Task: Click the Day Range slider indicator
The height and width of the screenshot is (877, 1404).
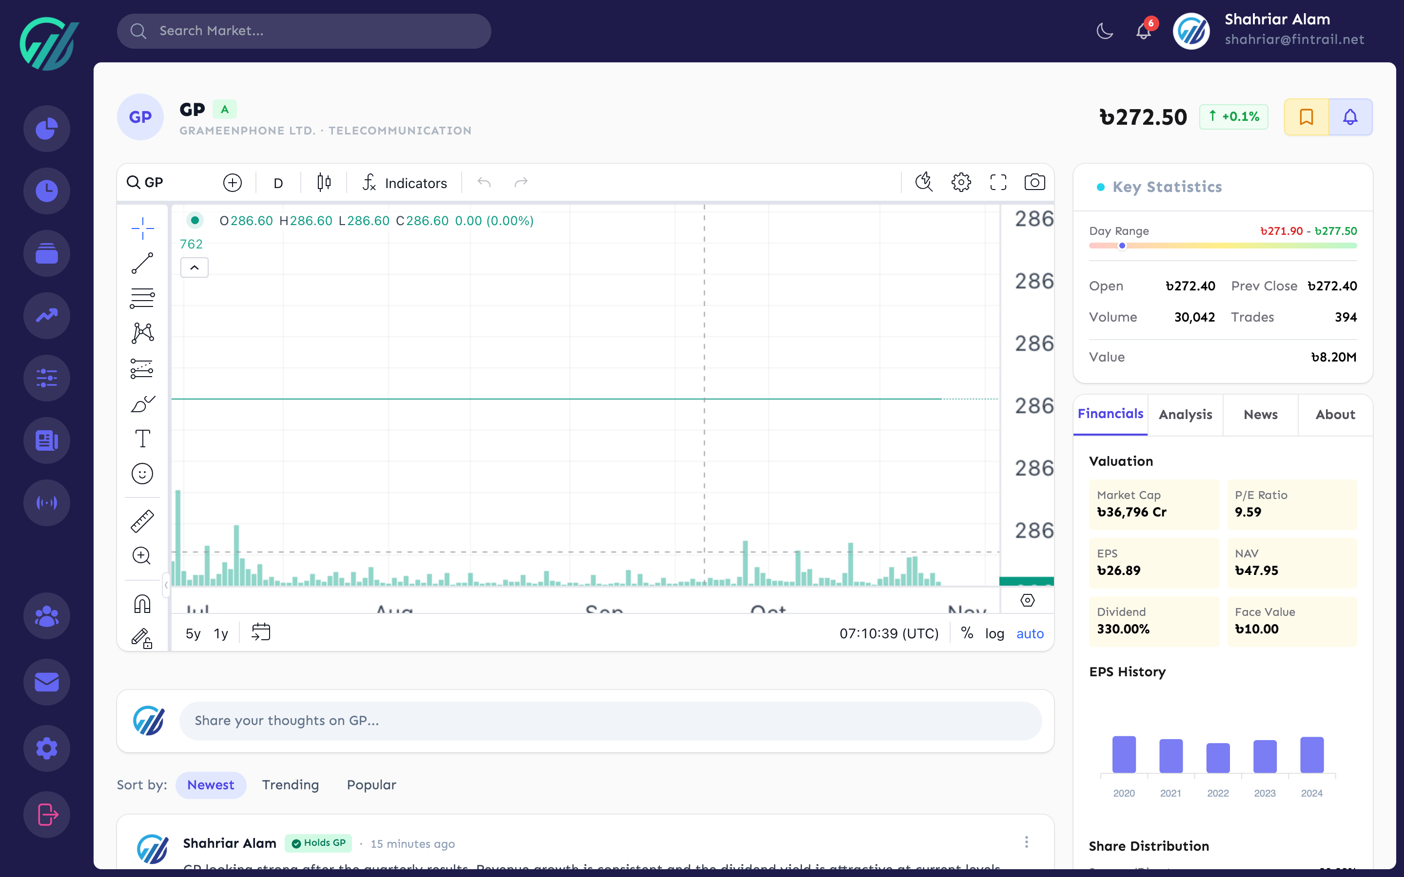Action: tap(1123, 246)
